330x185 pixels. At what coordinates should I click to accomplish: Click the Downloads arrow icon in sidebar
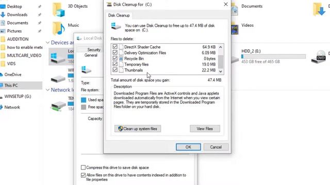3,15
